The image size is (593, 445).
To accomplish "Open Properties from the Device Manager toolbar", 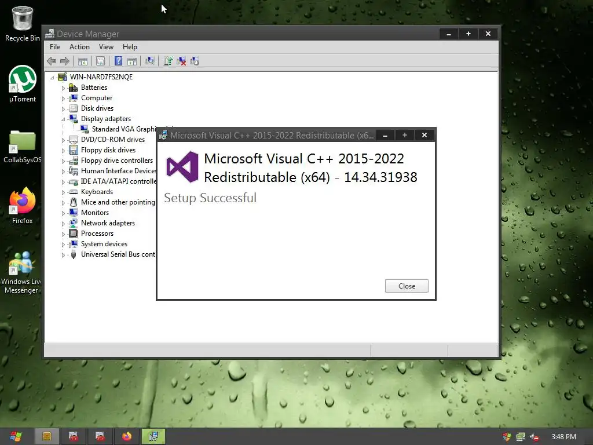I will 100,61.
